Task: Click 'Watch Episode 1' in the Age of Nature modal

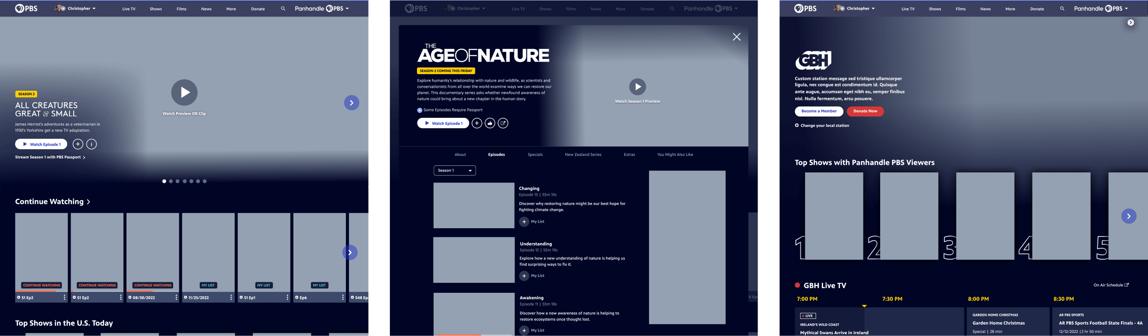Action: pyautogui.click(x=443, y=123)
